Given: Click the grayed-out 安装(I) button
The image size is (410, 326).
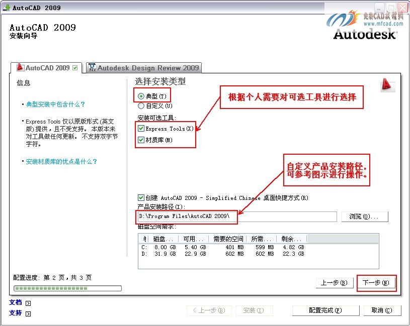Looking at the screenshot, I should tap(254, 310).
